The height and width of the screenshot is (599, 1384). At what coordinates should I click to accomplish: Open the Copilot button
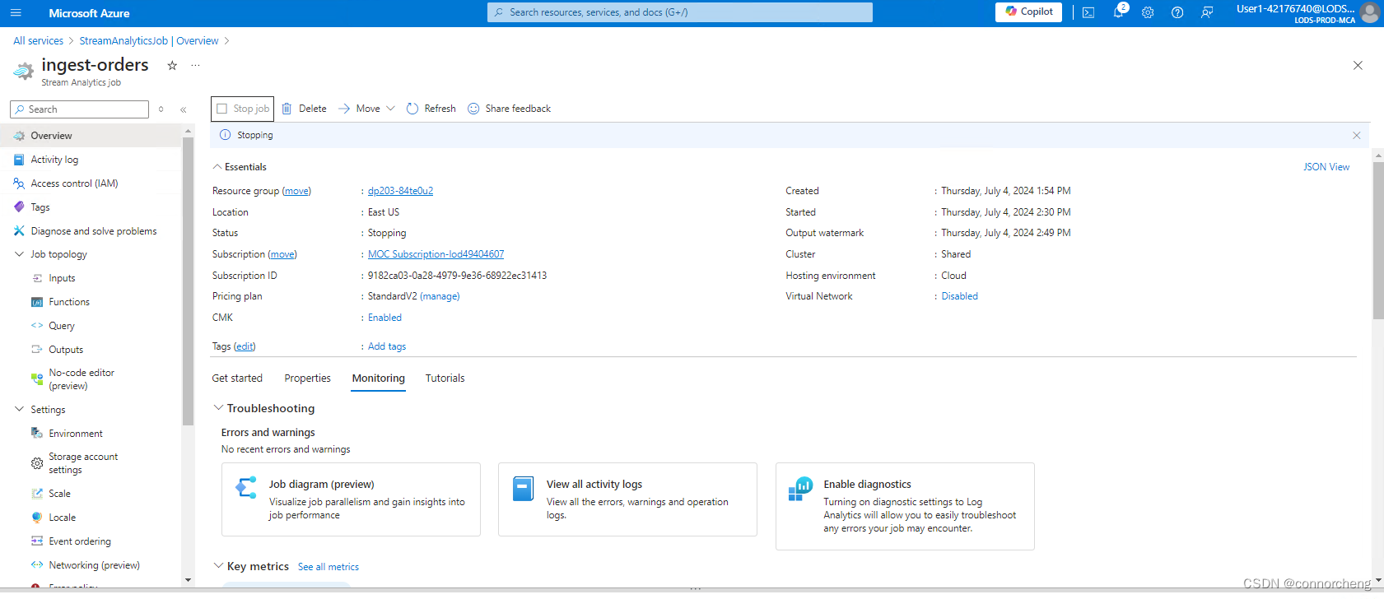[x=1028, y=12]
